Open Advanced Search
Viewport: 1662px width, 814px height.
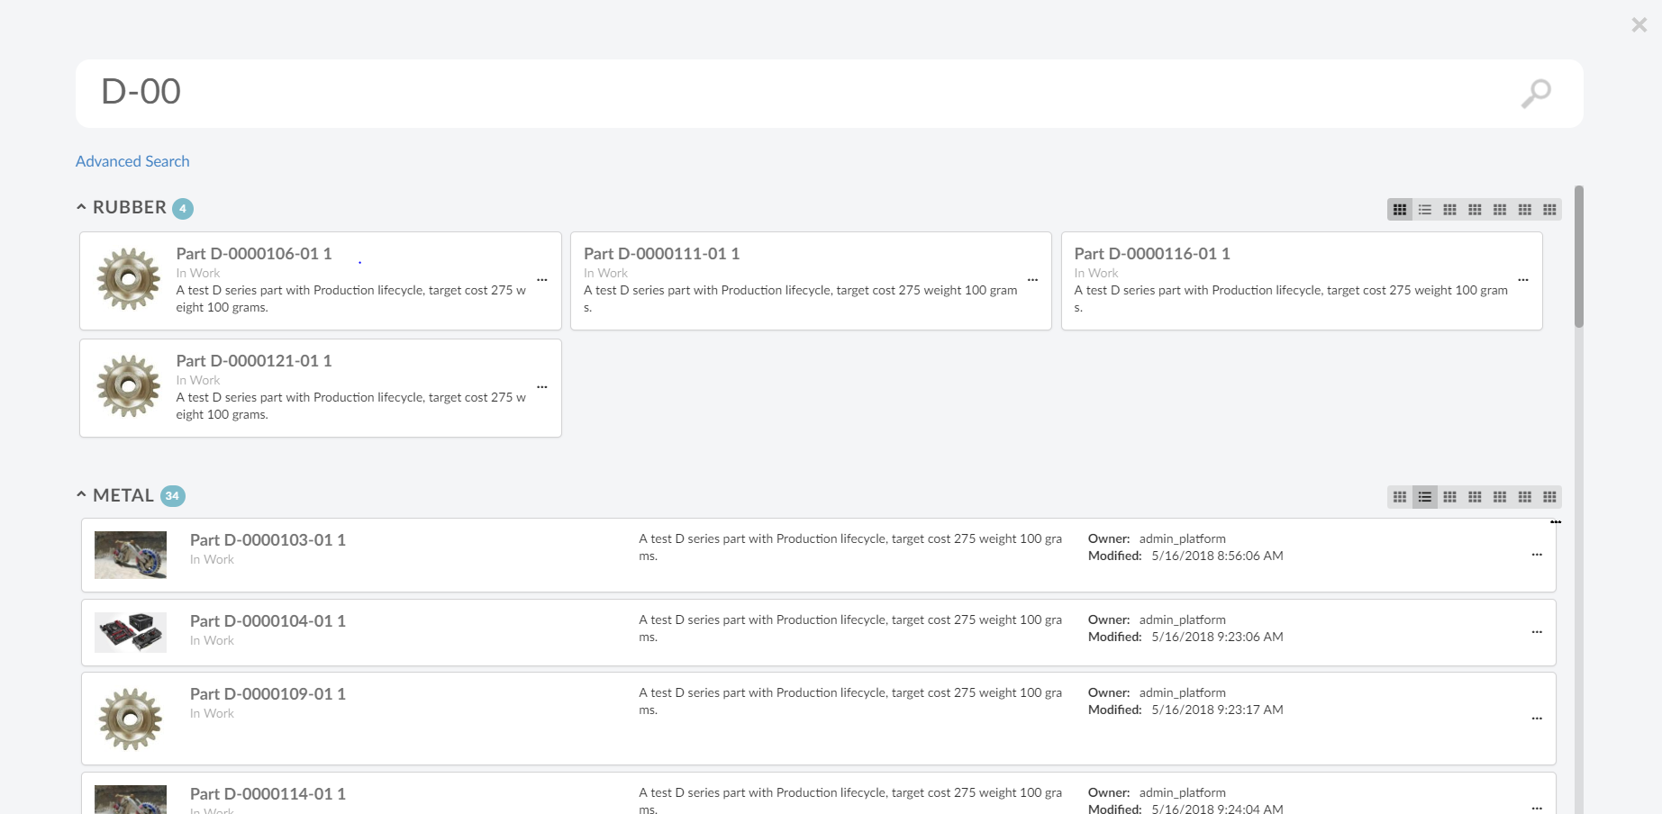pyautogui.click(x=132, y=161)
